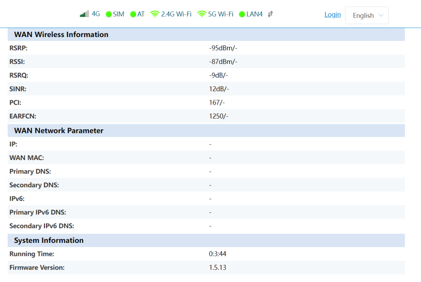Viewport: 421px width, 282px height.
Task: Click the Running Time value 0:3:44
Action: (217, 254)
